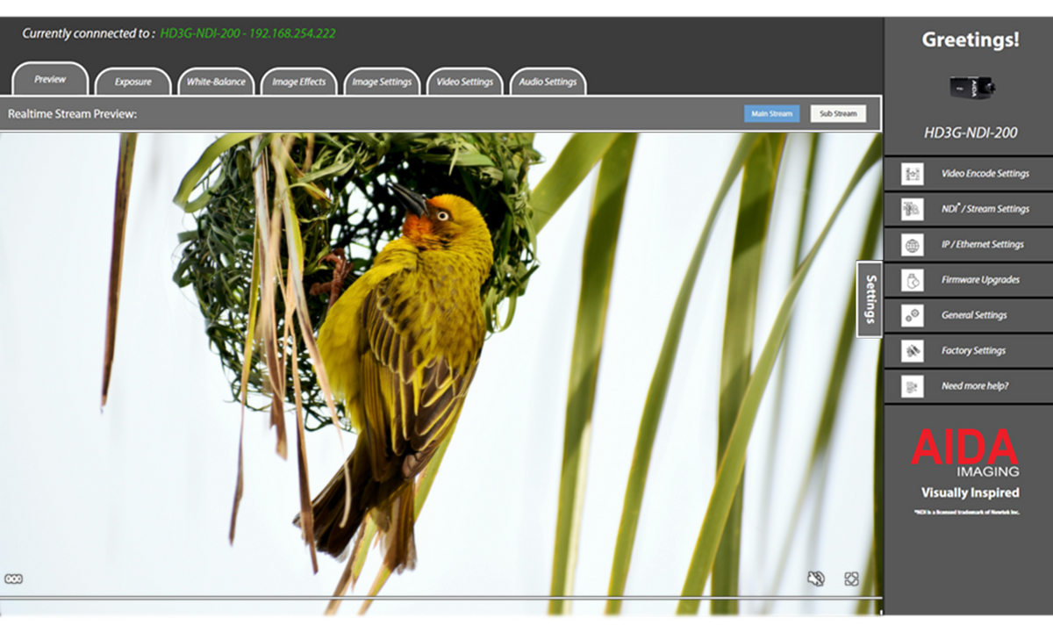This screenshot has width=1053, height=632.
Task: Open the Image Effects tab
Action: coord(298,82)
